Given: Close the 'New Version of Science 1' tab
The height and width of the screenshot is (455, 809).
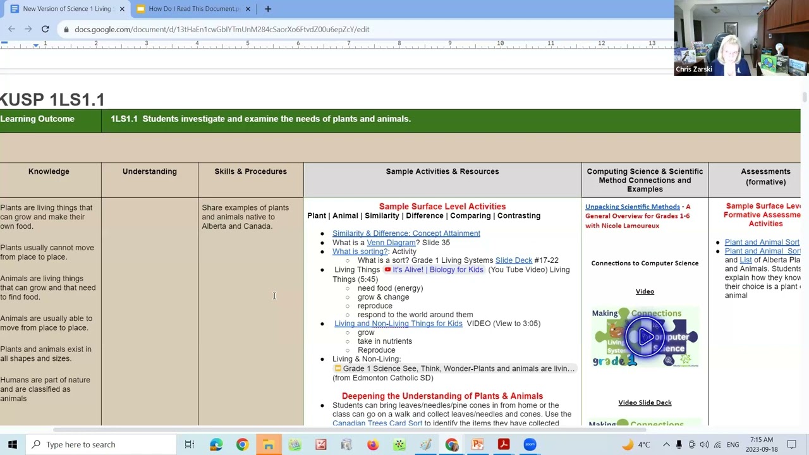Looking at the screenshot, I should pos(122,9).
